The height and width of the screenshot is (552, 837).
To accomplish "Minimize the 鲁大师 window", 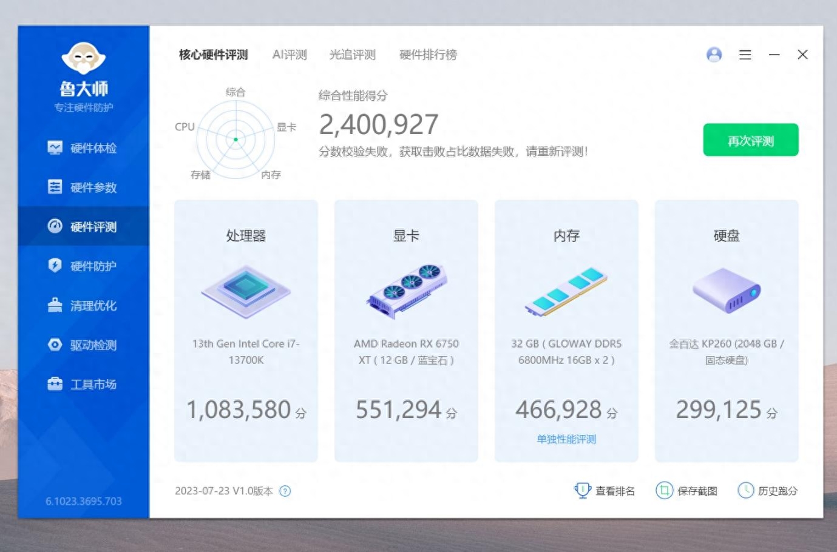I will click(x=774, y=55).
